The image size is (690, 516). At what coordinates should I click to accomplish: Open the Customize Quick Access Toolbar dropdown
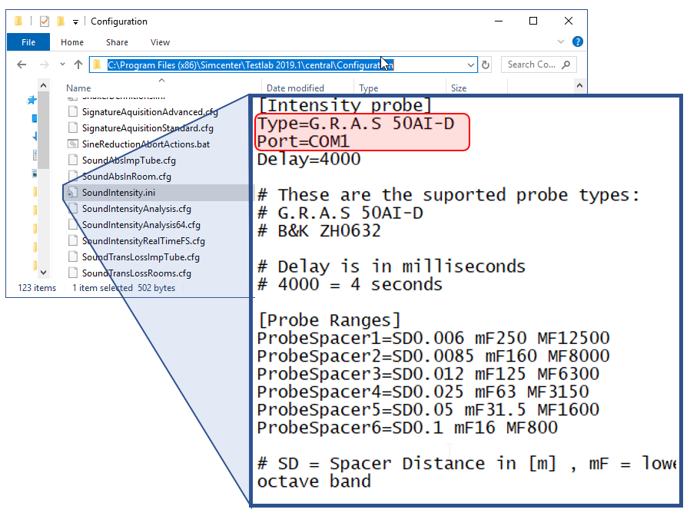(x=76, y=22)
